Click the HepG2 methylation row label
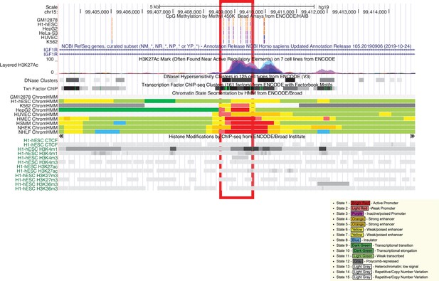This screenshot has height=281, width=439. [50, 29]
